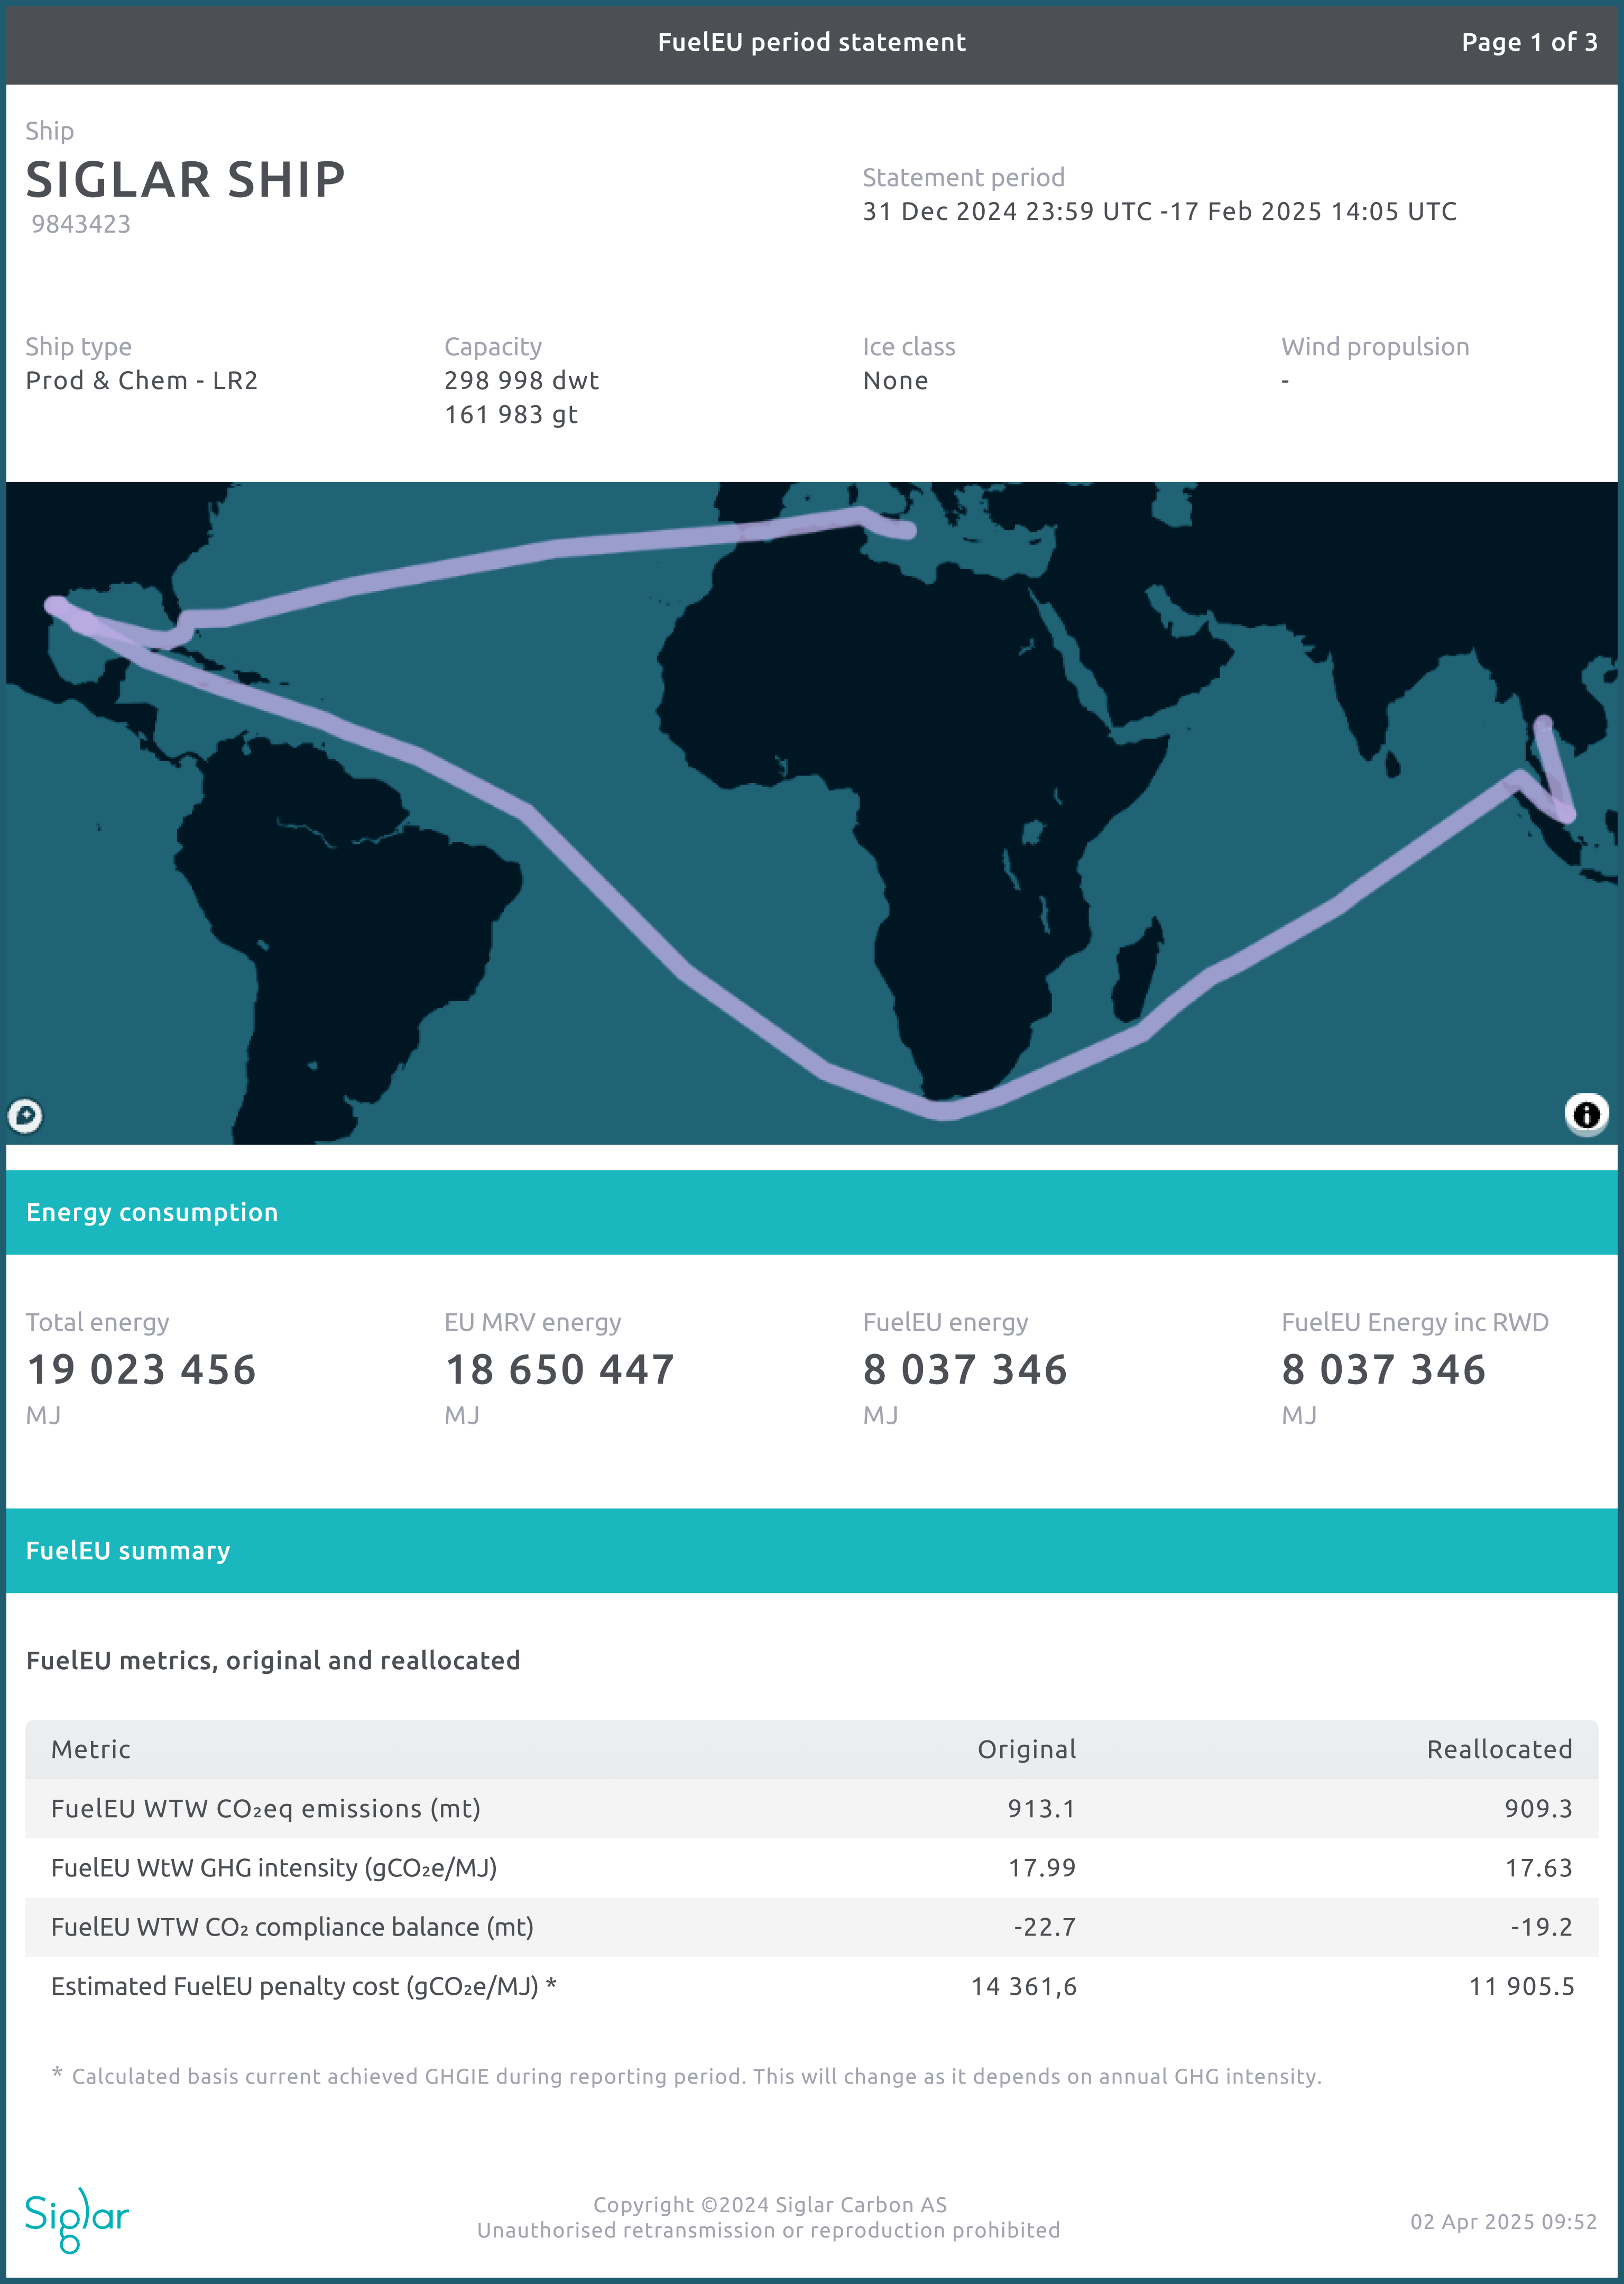Click the GHGIE calculation footnote
Image resolution: width=1624 pixels, height=2284 pixels.
(x=687, y=2076)
